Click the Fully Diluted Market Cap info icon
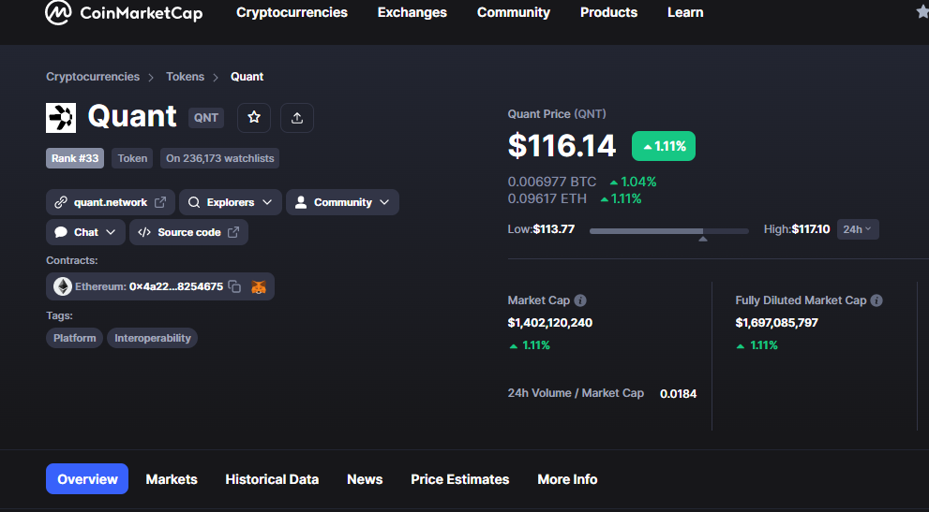The image size is (929, 512). coord(877,300)
